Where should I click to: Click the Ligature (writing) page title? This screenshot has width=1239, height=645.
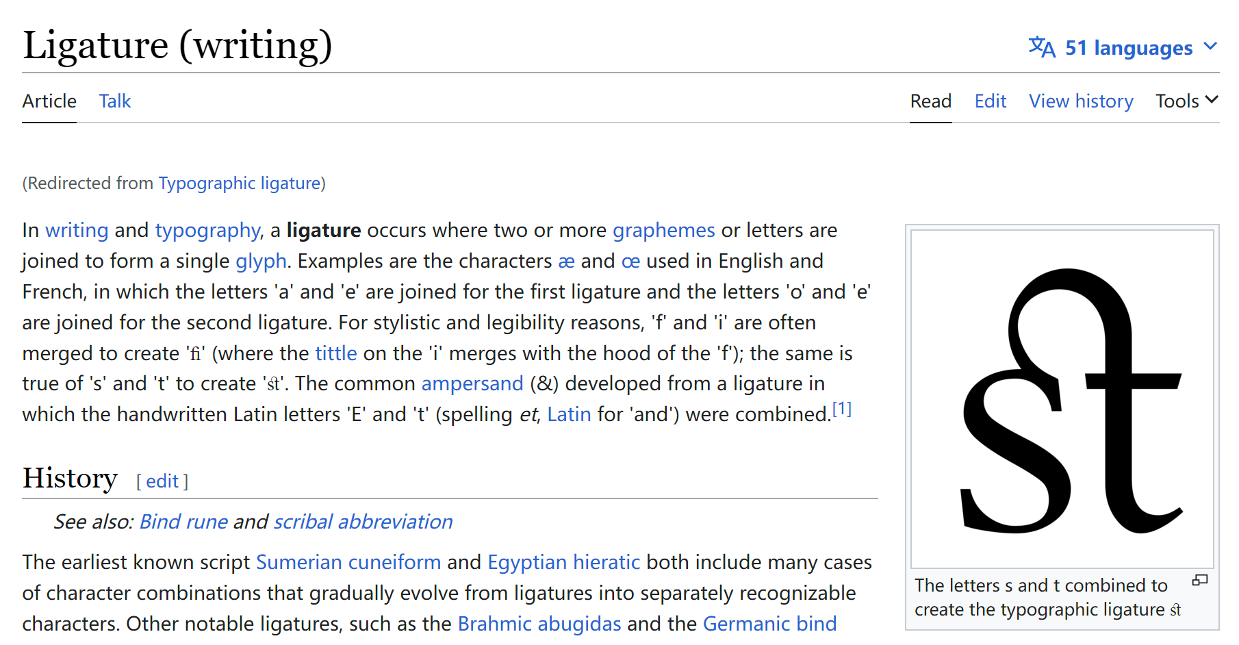point(177,45)
